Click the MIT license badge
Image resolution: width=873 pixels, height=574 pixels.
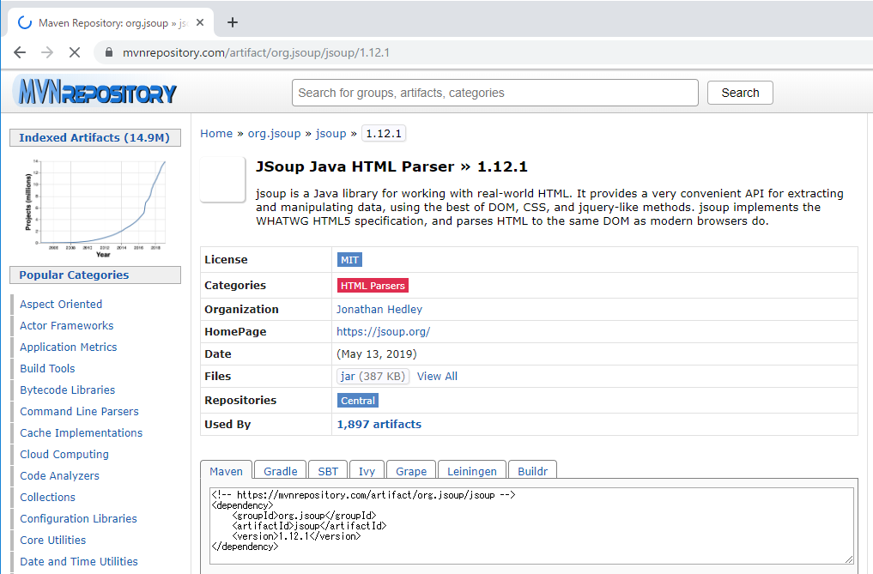point(349,260)
